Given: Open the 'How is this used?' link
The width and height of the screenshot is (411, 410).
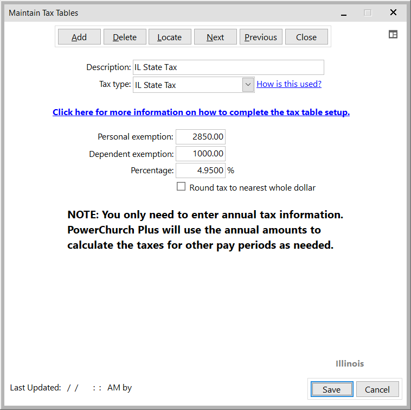Looking at the screenshot, I should (x=289, y=84).
